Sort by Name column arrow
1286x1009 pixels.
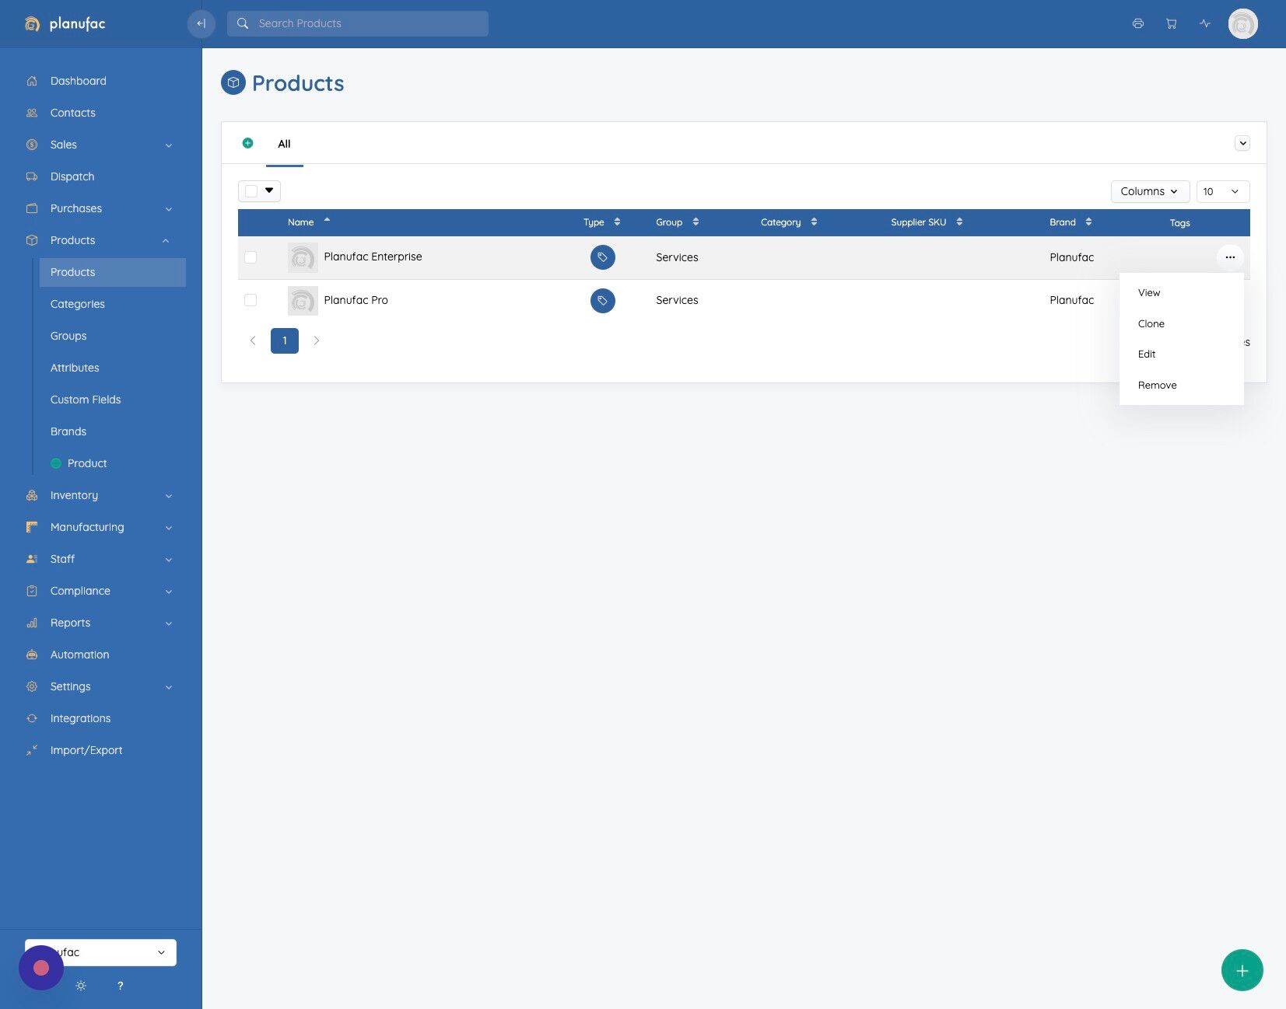[x=327, y=221]
